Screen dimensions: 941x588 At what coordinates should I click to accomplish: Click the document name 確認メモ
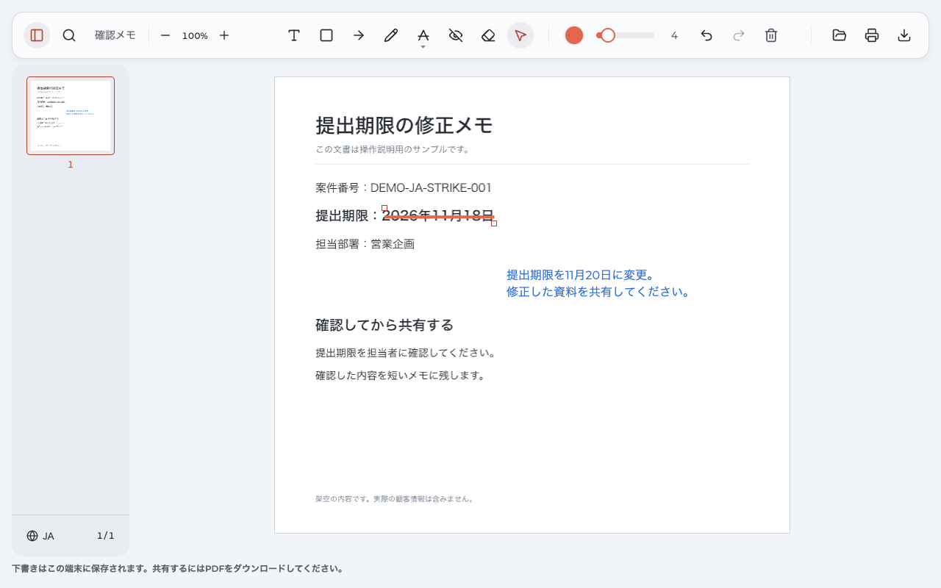pyautogui.click(x=115, y=35)
